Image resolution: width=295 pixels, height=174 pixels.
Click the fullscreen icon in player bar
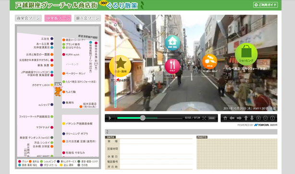(x=204, y=118)
